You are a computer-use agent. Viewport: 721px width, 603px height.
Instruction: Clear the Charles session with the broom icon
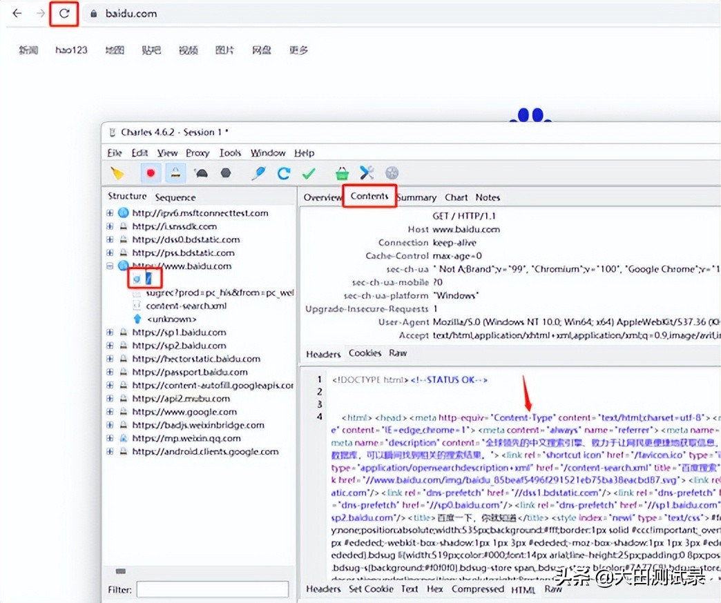117,173
